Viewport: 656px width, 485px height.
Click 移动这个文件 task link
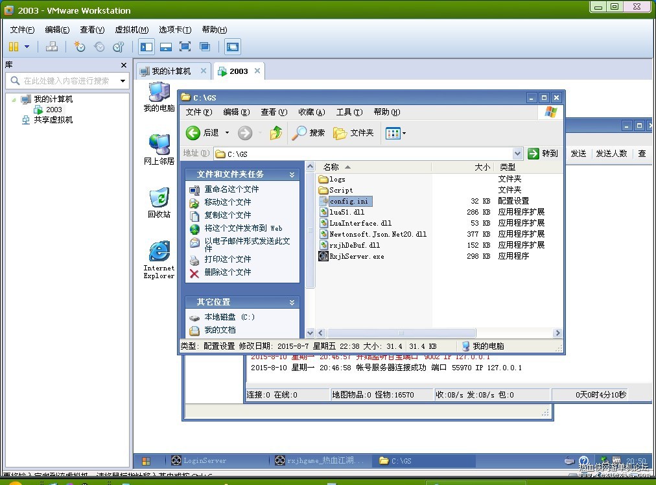tap(228, 202)
